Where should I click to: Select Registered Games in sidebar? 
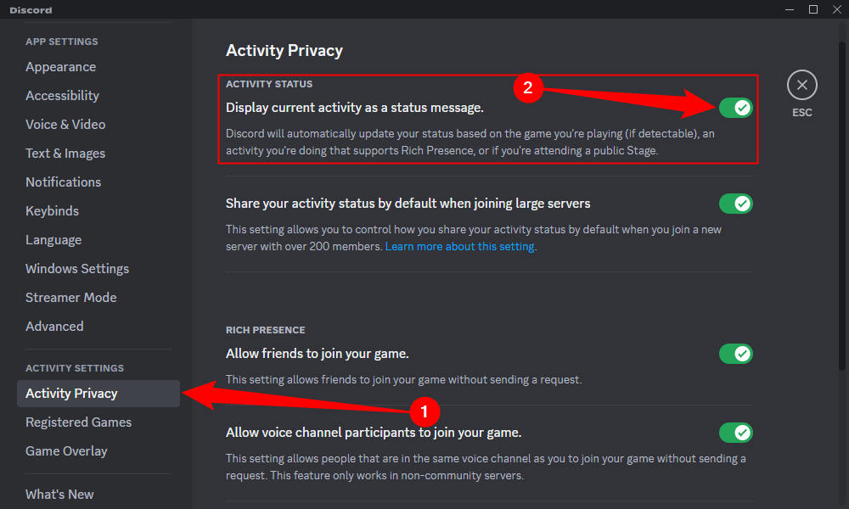(x=78, y=422)
